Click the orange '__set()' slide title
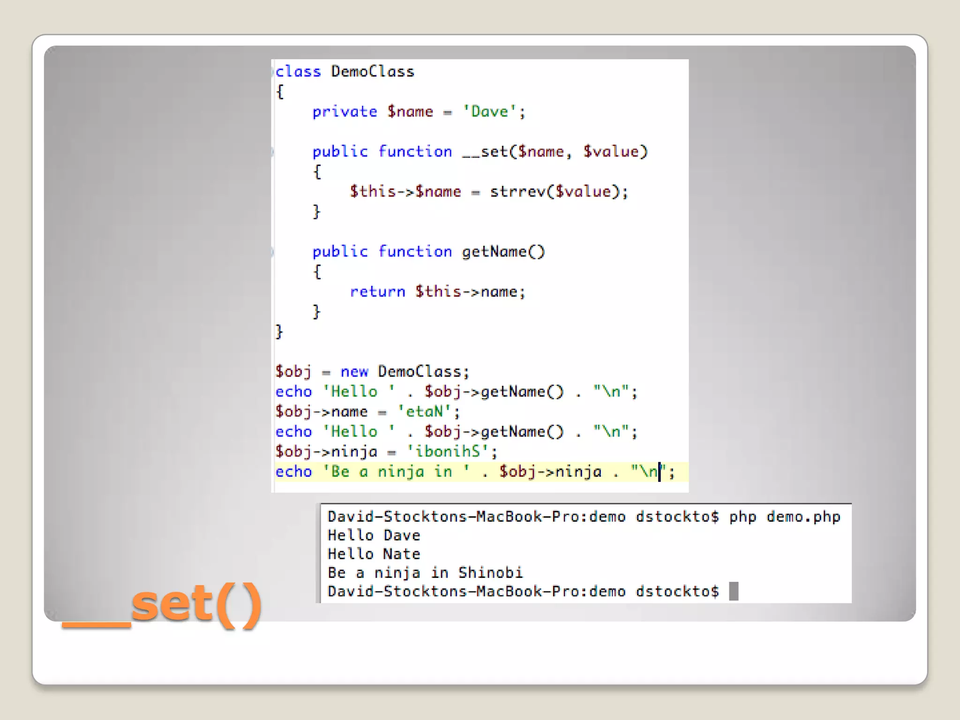Viewport: 960px width, 720px height. 162,605
